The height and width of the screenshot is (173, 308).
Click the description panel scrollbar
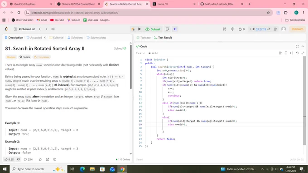[x=131, y=67]
